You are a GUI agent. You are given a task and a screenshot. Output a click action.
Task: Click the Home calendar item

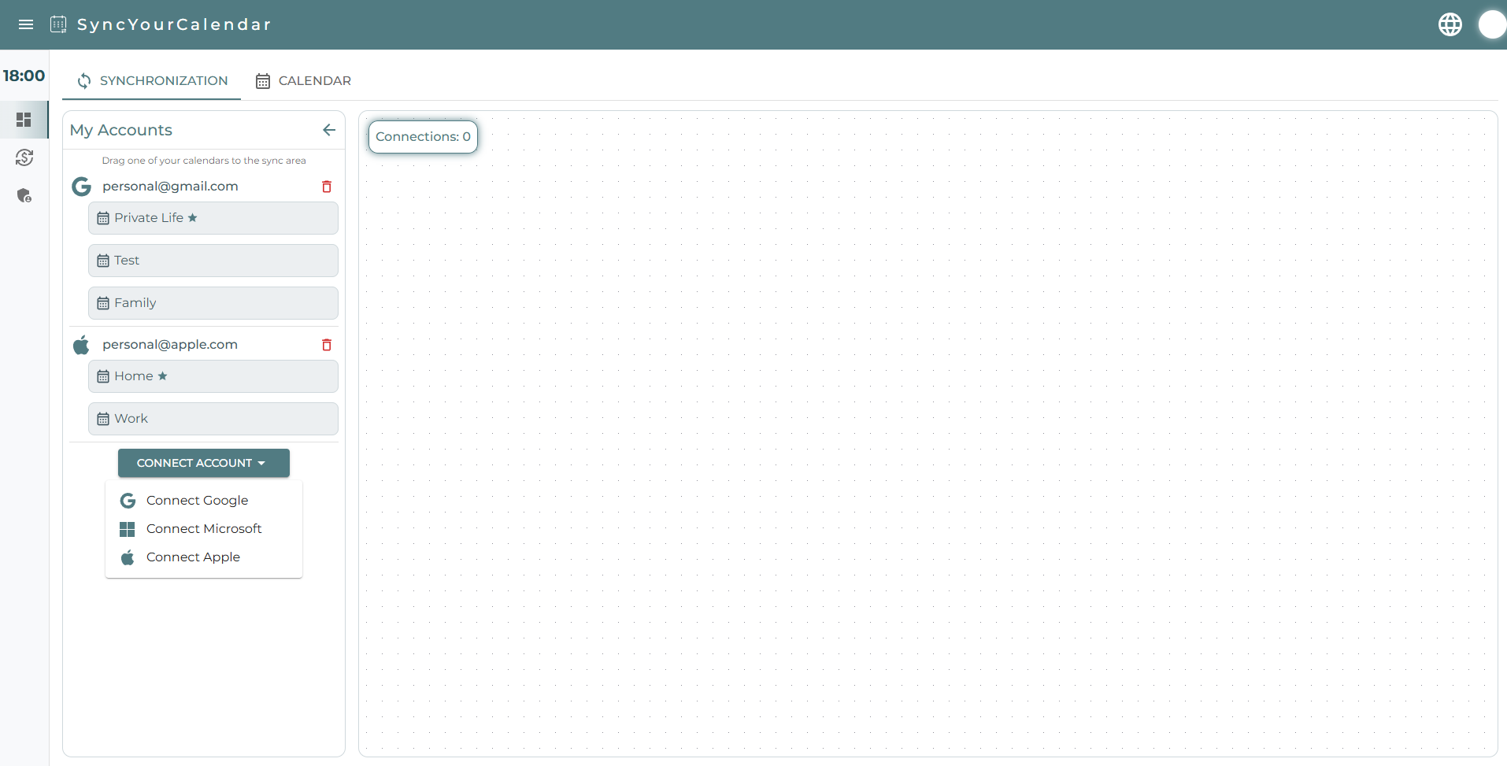213,376
